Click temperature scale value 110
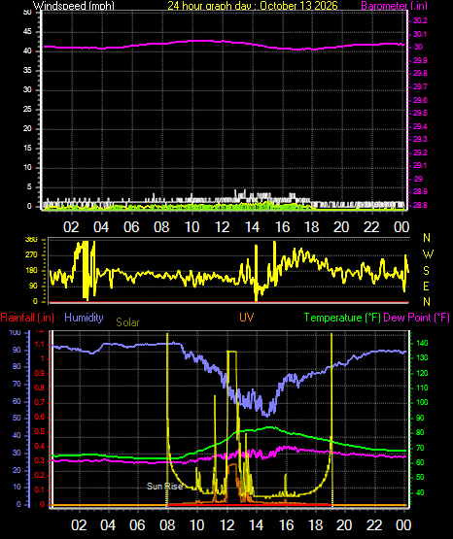The image size is (453, 539). [x=422, y=388]
